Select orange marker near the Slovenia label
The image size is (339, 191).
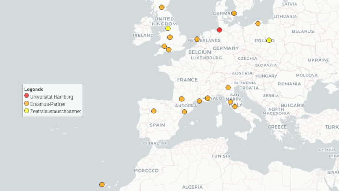(228, 88)
